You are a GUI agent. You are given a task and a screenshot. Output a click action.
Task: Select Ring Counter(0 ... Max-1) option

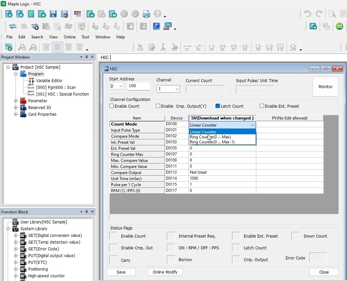pyautogui.click(x=212, y=142)
